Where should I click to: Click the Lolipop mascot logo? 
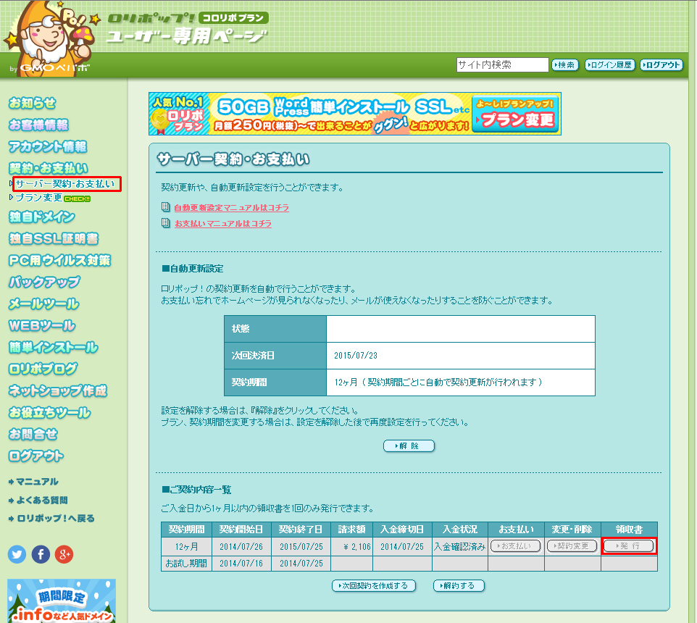(x=49, y=38)
